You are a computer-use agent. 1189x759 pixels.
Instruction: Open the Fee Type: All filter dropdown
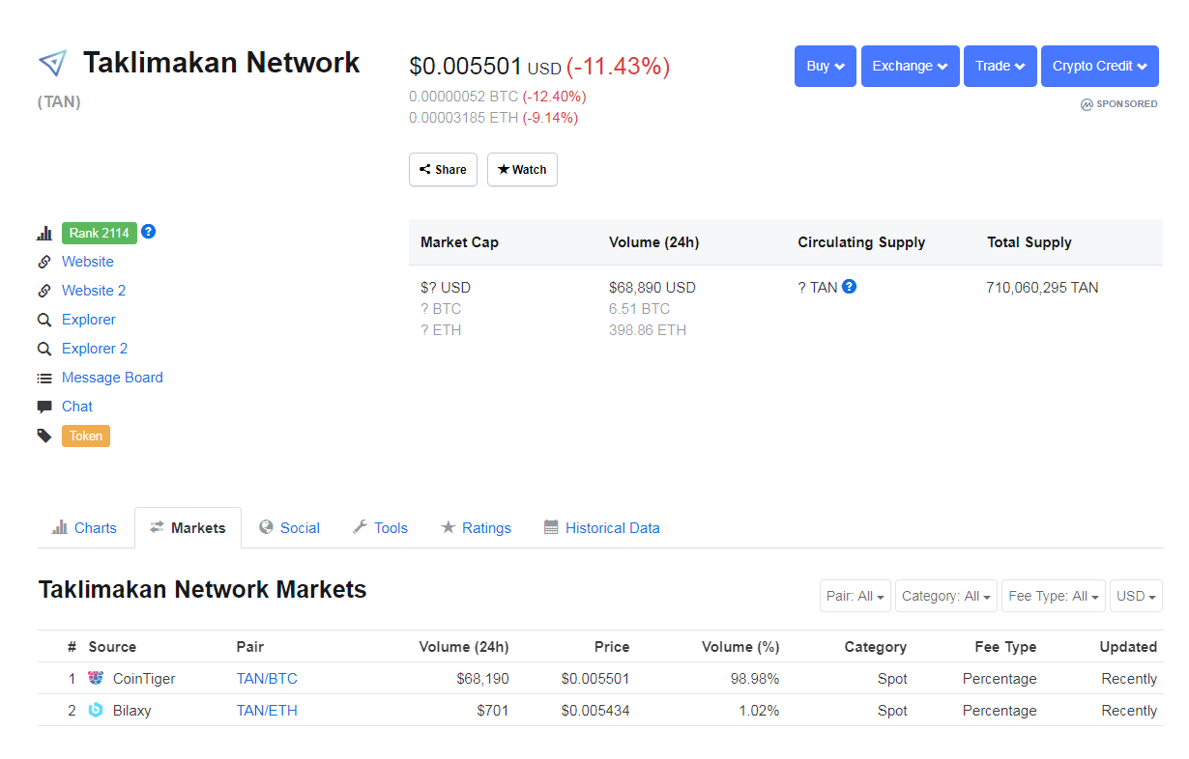pos(1054,596)
